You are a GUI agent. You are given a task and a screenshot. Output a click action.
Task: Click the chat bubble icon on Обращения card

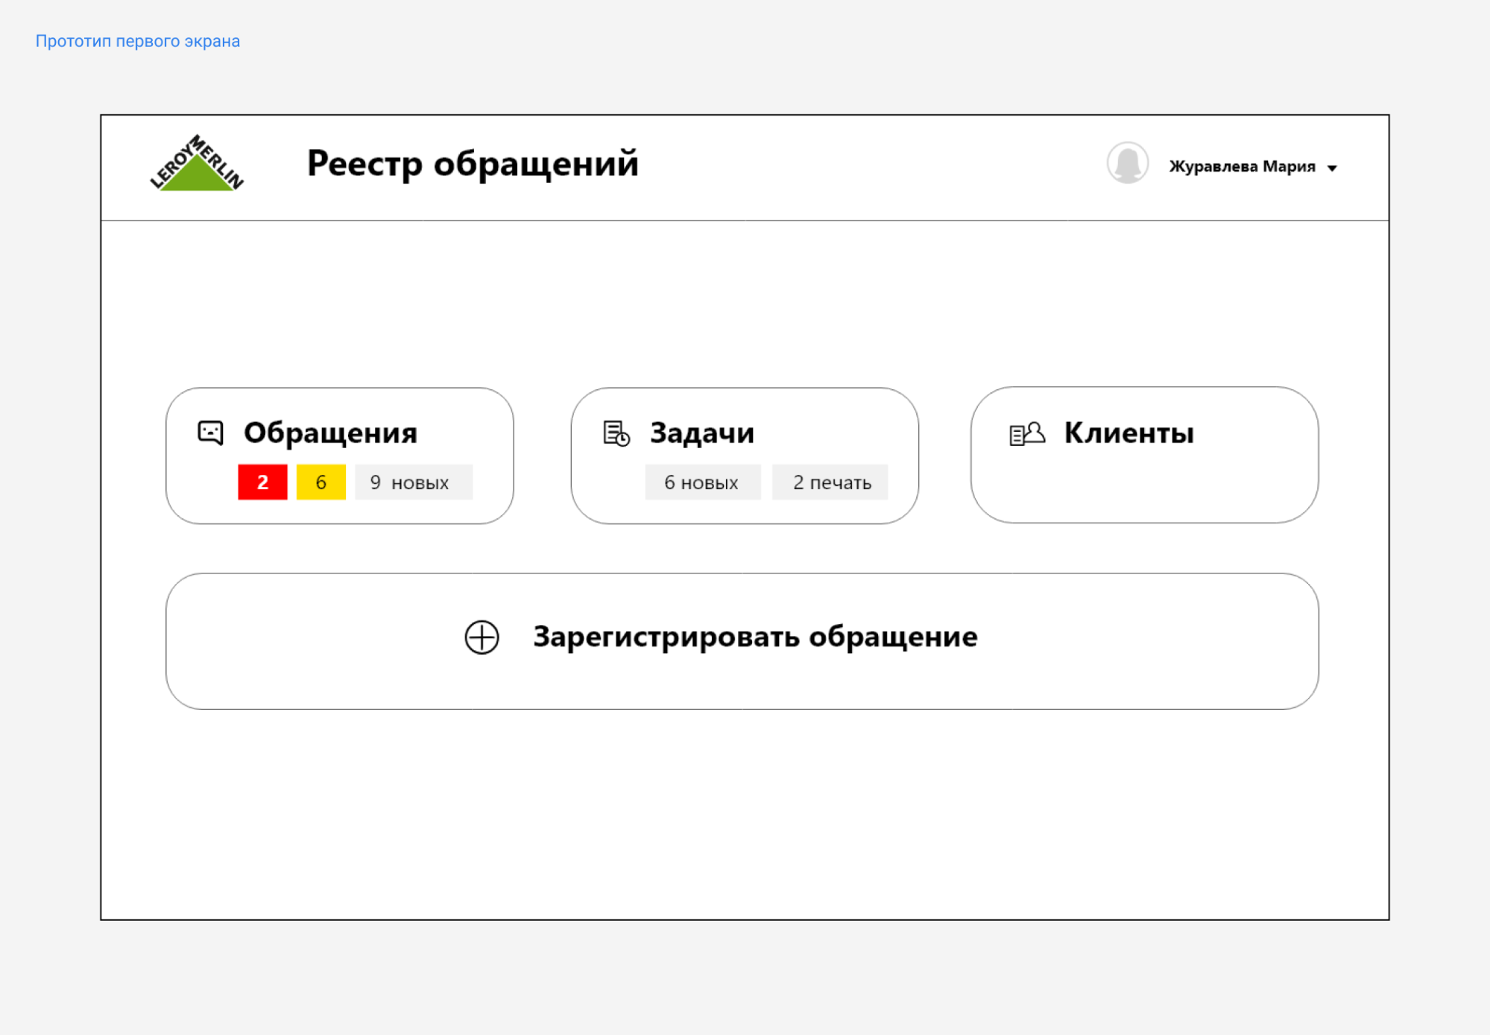(x=211, y=432)
